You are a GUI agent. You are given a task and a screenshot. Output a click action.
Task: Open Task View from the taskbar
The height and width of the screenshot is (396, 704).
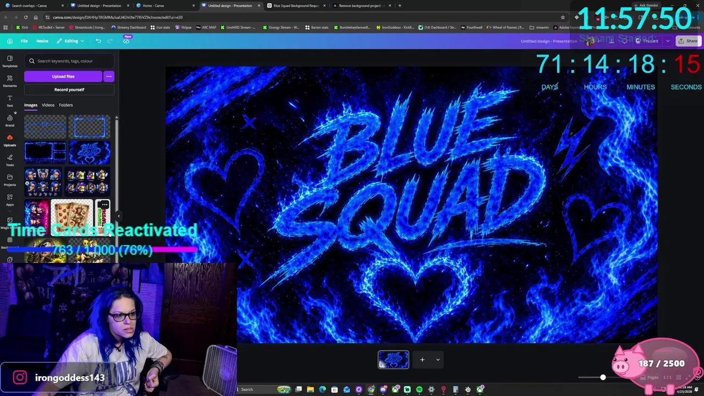[298, 389]
